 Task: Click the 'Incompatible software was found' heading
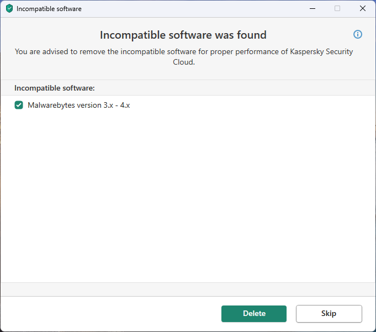tap(183, 35)
